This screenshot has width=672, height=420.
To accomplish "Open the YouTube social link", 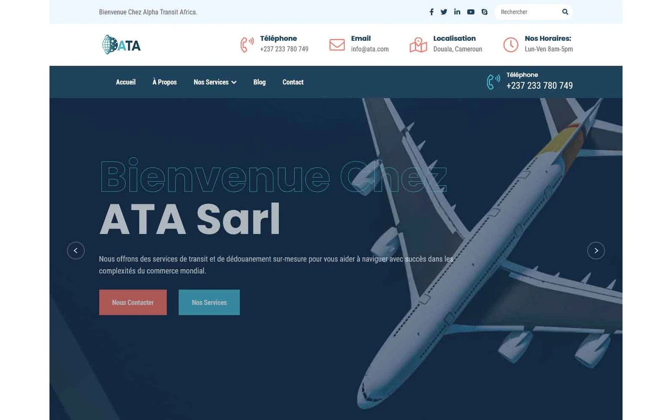I will [471, 12].
